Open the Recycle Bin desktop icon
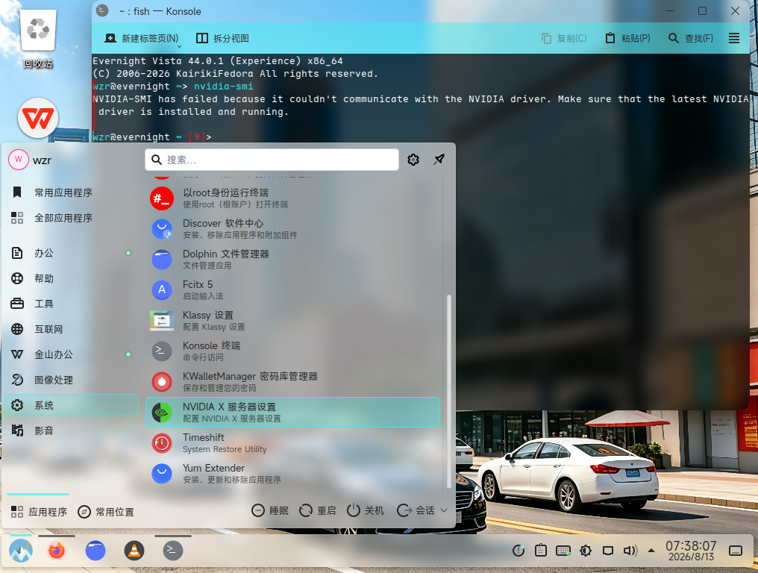Viewport: 758px width, 573px height. 38,40
